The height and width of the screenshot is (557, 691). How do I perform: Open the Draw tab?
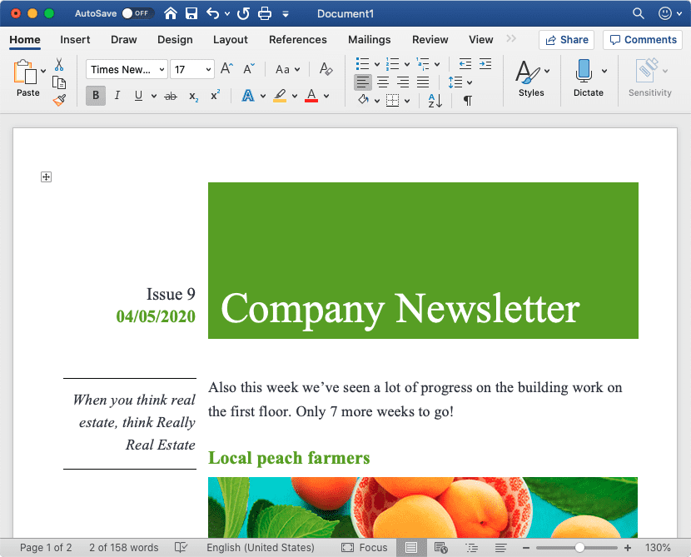click(124, 40)
